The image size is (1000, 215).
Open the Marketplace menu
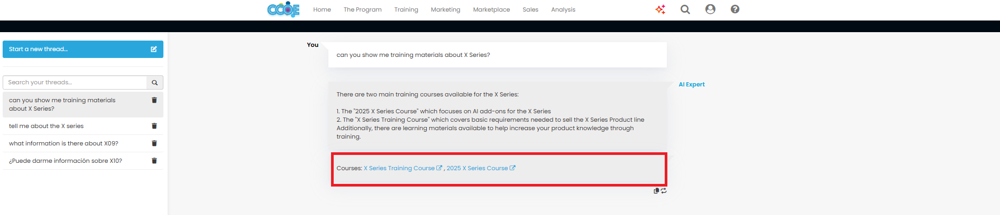click(491, 9)
